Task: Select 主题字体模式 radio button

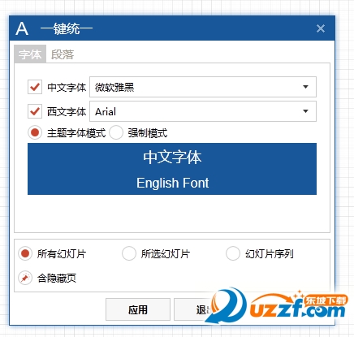Action: [35, 132]
